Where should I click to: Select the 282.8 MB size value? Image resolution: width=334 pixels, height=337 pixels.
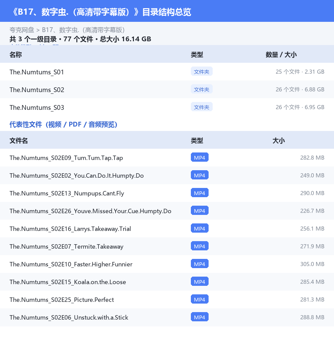coord(312,158)
